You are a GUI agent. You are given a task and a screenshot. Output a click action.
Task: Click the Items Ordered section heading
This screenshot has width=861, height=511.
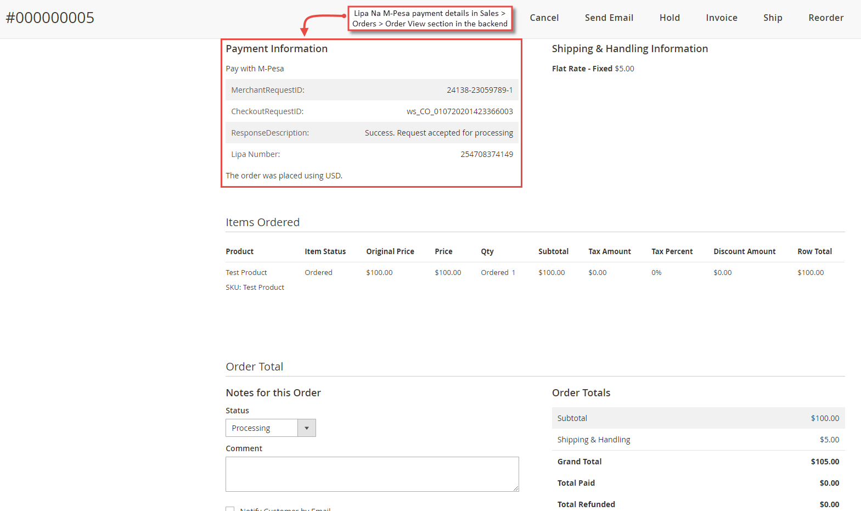click(x=263, y=222)
